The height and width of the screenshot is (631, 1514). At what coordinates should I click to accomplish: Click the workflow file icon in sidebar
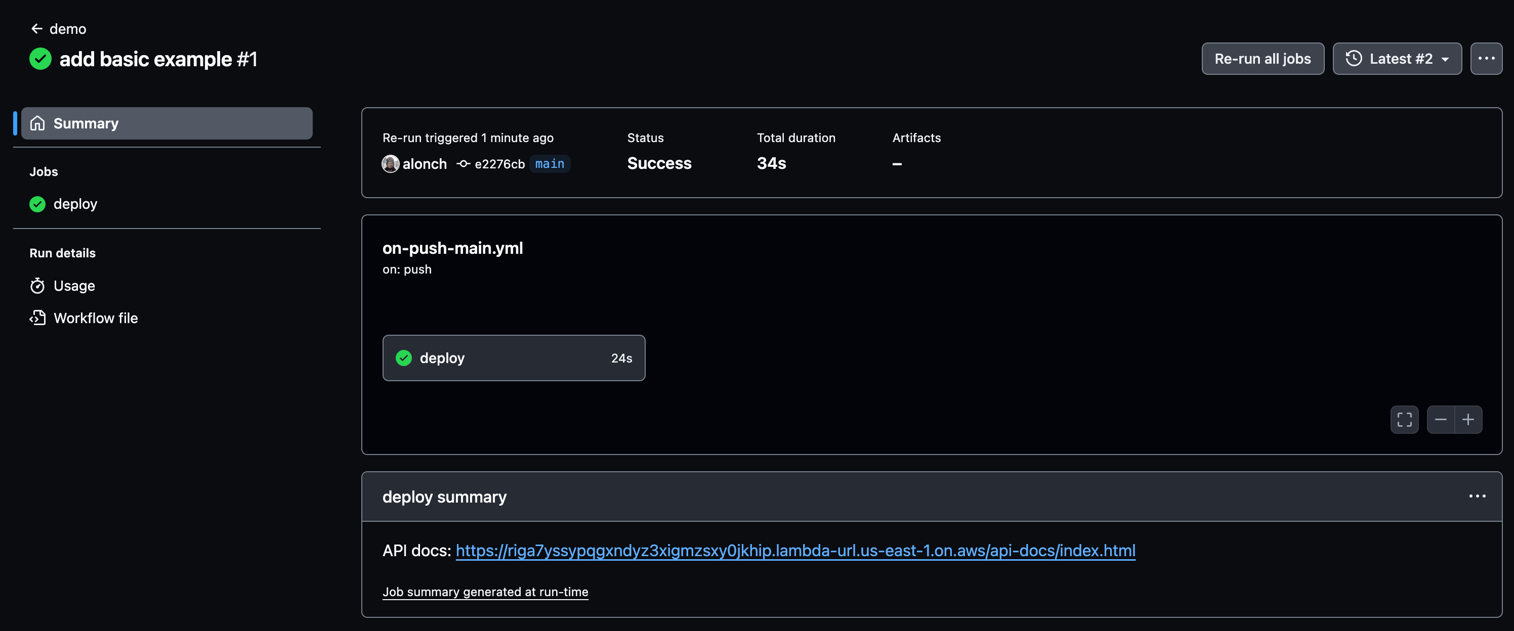(37, 317)
